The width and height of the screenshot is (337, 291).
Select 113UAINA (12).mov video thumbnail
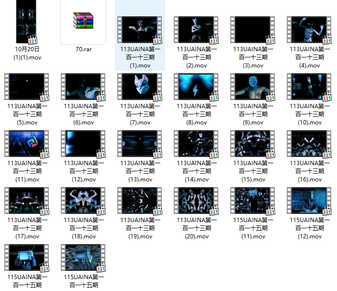[x=83, y=144]
